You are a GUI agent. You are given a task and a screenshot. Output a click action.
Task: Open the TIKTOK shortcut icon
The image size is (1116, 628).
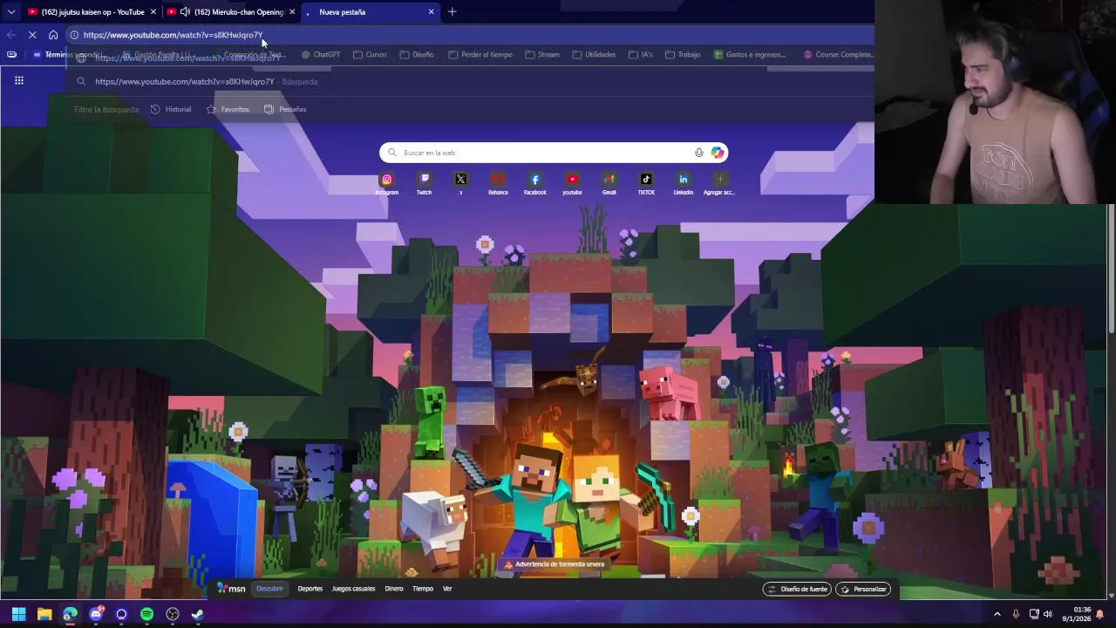[646, 179]
